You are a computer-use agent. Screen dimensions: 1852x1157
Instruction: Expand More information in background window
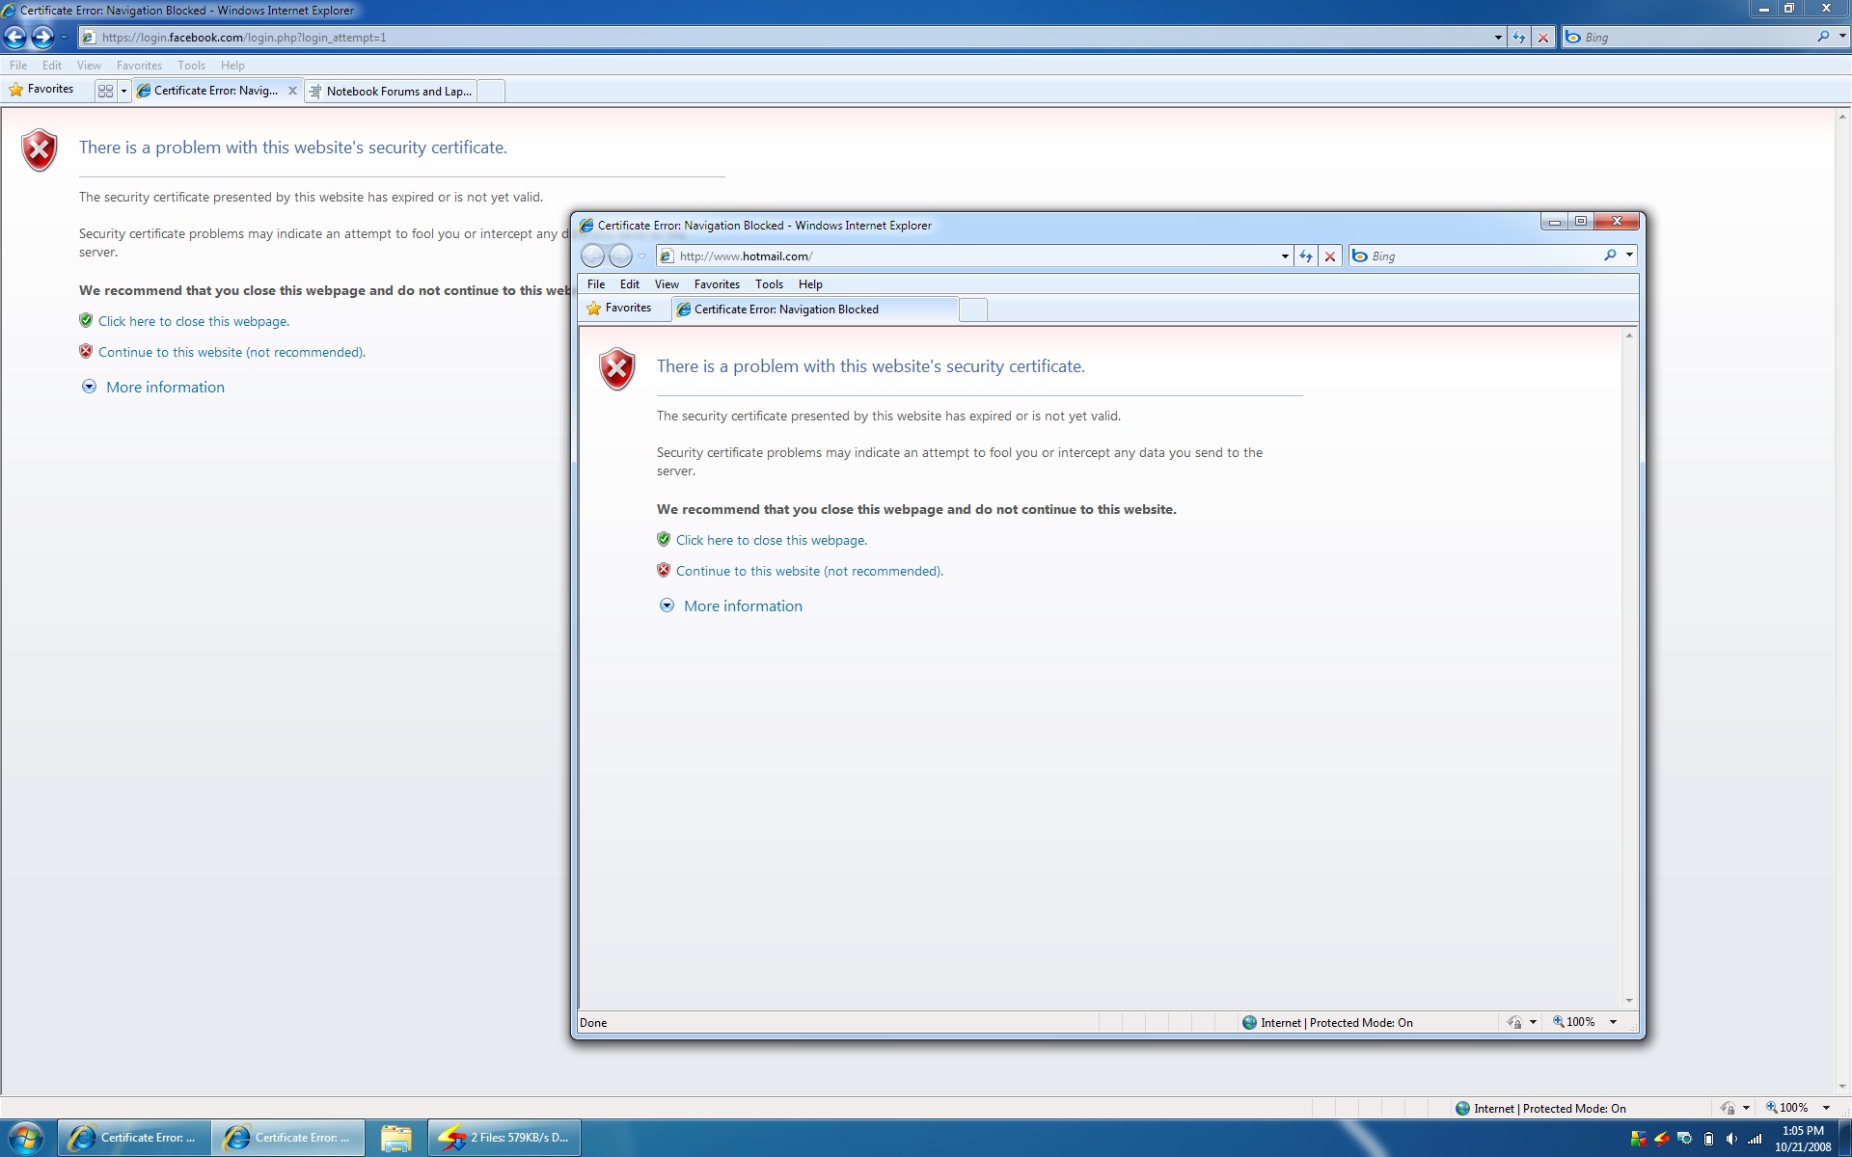[x=165, y=387]
